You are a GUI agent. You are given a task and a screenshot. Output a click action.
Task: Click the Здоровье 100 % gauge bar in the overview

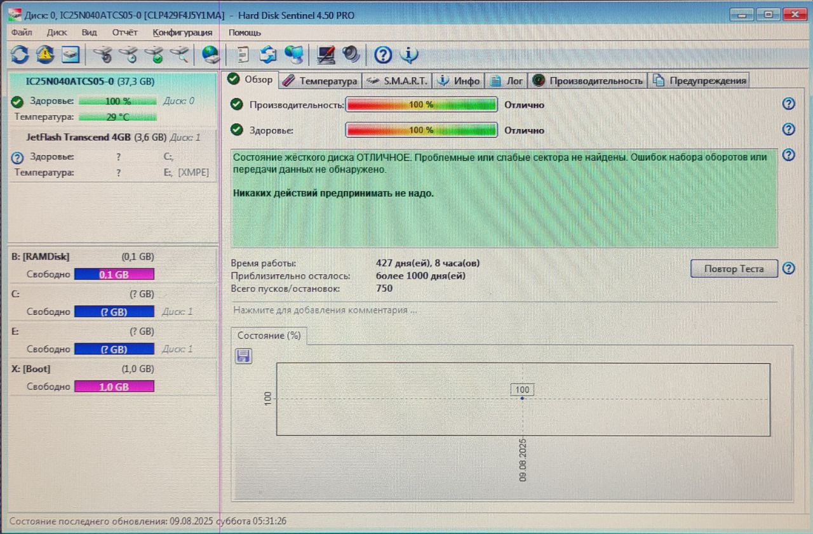coord(421,130)
